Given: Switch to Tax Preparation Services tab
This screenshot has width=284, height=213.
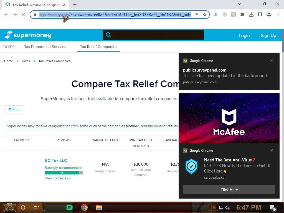Looking at the screenshot, I should point(45,47).
